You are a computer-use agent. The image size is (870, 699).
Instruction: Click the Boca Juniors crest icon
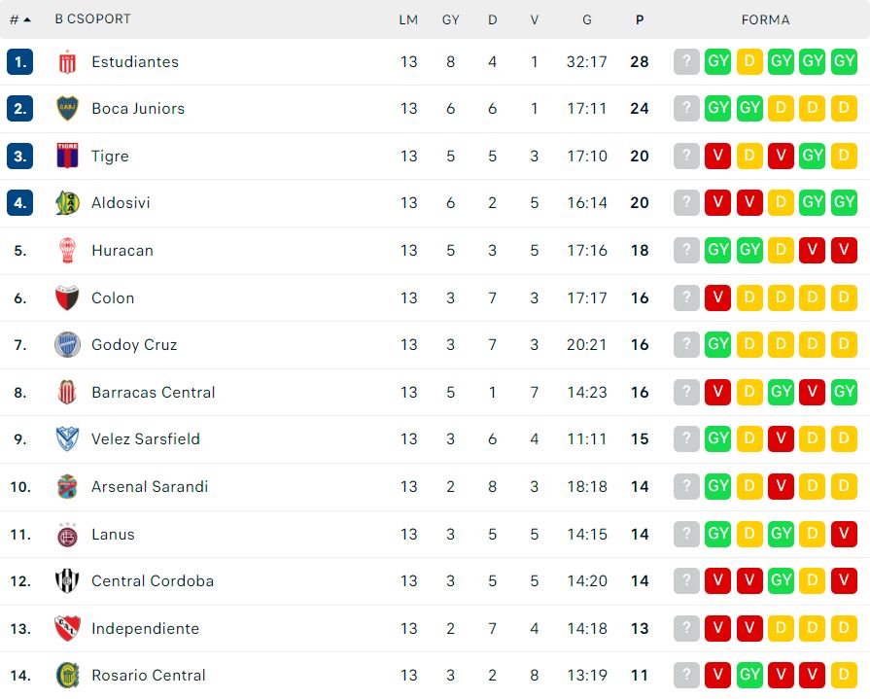pyautogui.click(x=67, y=109)
